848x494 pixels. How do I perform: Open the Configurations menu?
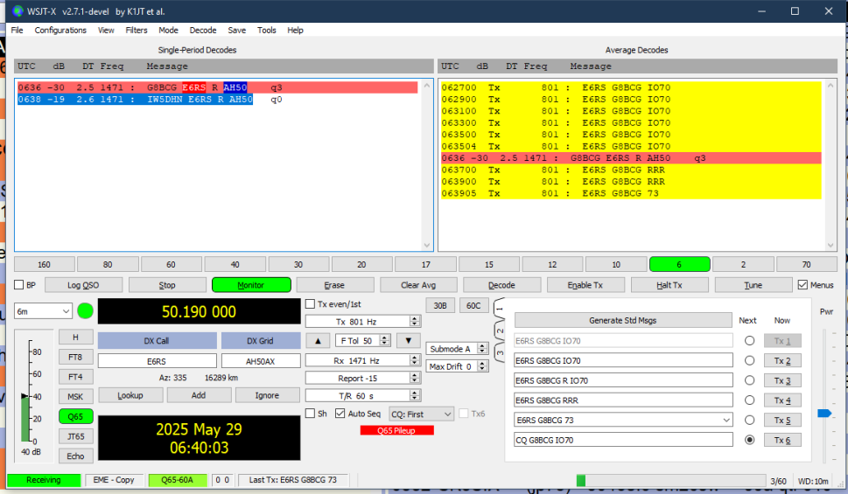coord(60,30)
